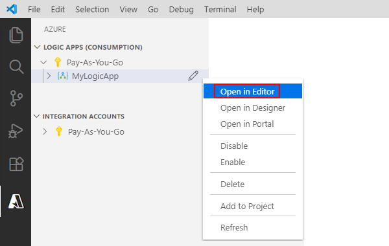The height and width of the screenshot is (246, 389).
Task: Click the pencil edit icon beside MyLogicApp
Action: click(x=193, y=76)
